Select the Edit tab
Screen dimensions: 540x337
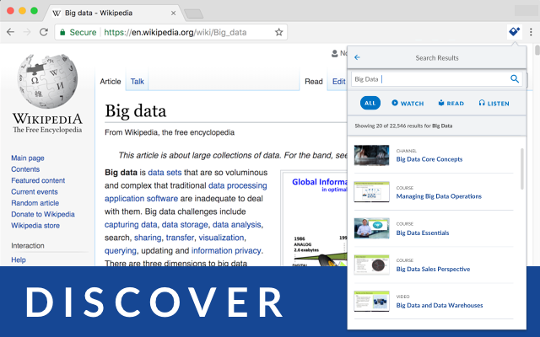tap(338, 82)
